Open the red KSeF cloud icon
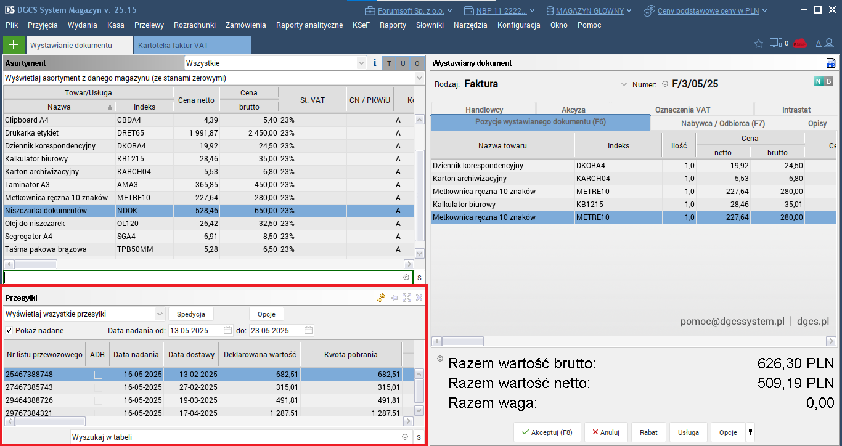The image size is (842, 446). [799, 44]
